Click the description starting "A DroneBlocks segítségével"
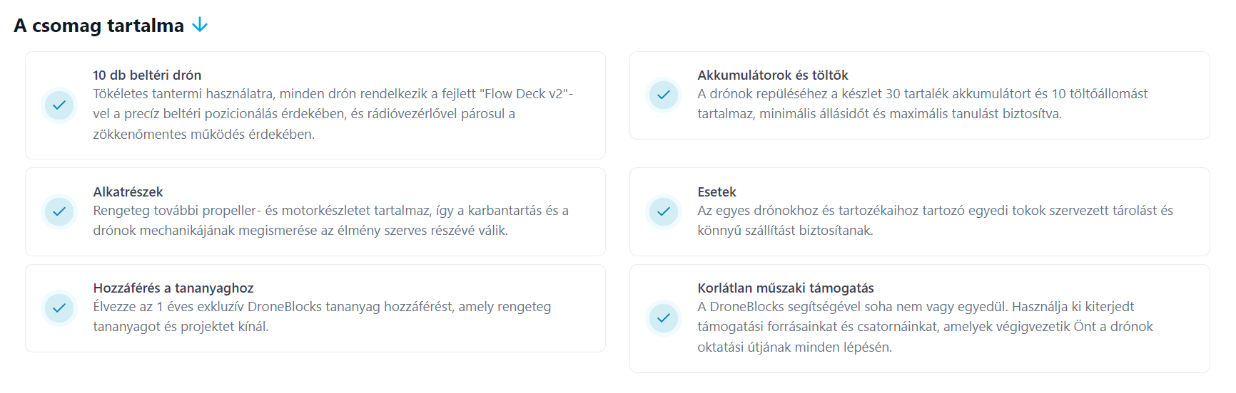The image size is (1236, 393). [925, 327]
